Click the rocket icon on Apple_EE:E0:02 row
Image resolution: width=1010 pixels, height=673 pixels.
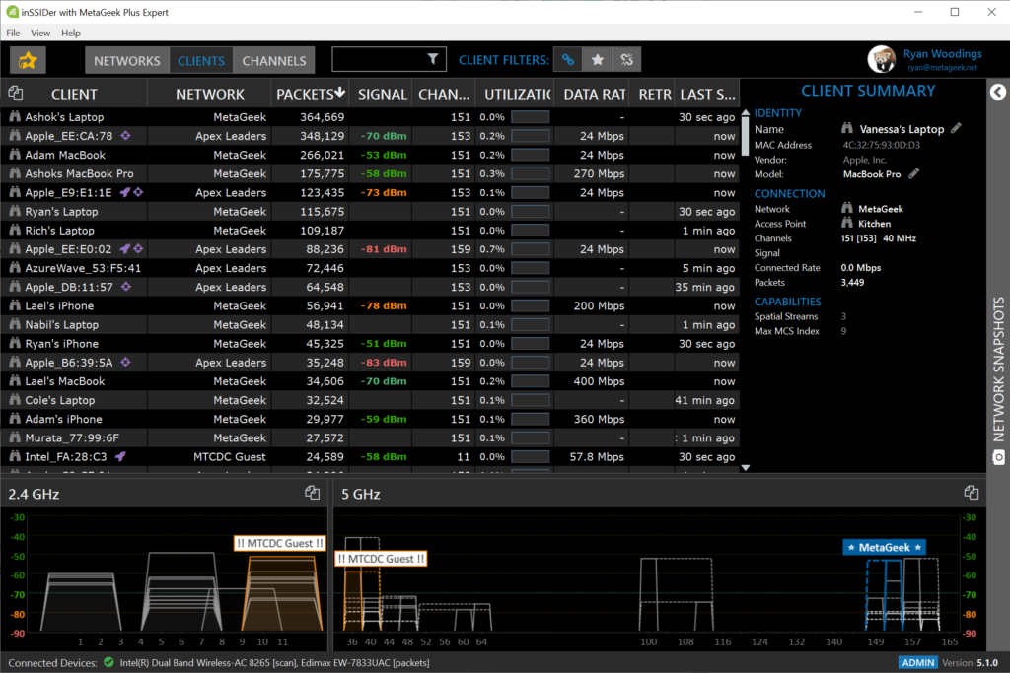pyautogui.click(x=125, y=248)
